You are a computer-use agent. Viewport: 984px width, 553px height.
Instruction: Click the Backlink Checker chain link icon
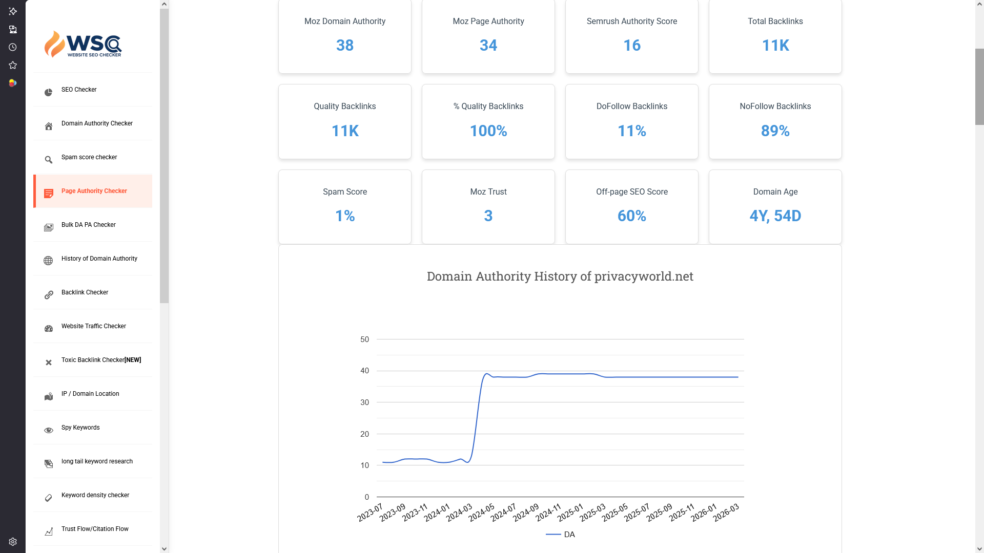tap(48, 295)
